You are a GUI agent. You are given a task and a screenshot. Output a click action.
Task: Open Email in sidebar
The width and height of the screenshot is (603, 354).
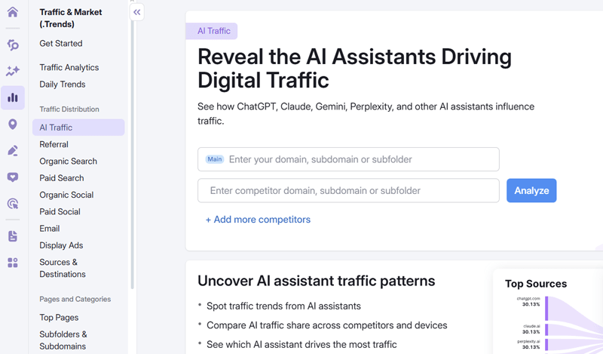(49, 229)
